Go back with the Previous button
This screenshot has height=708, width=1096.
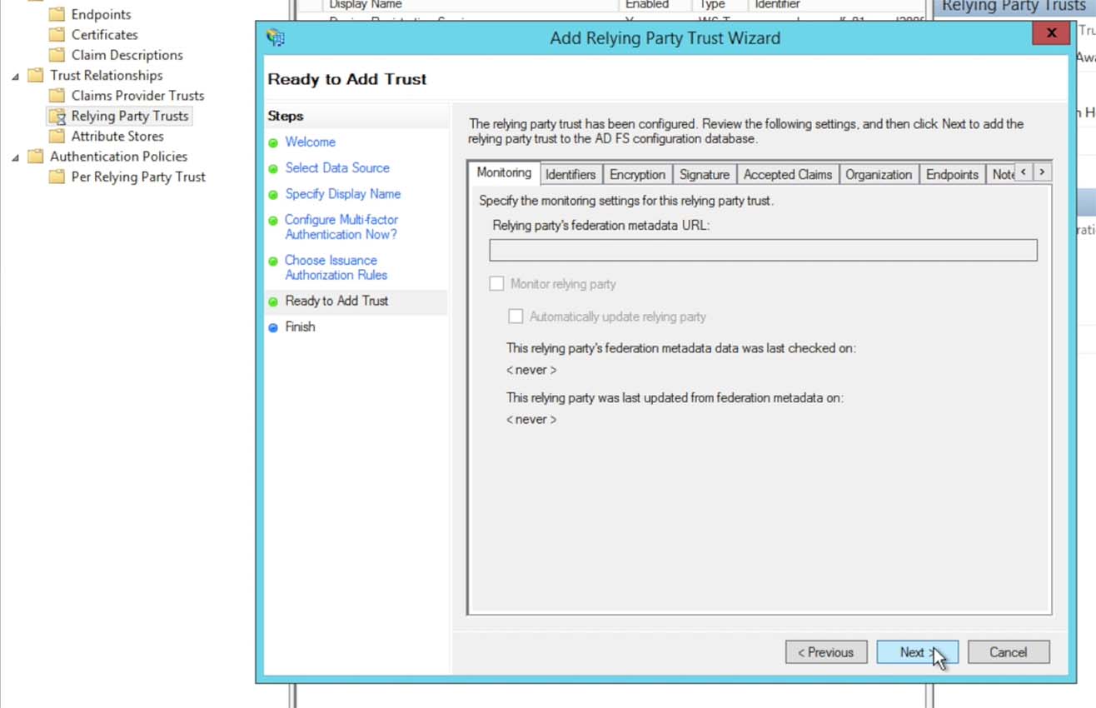tap(825, 652)
